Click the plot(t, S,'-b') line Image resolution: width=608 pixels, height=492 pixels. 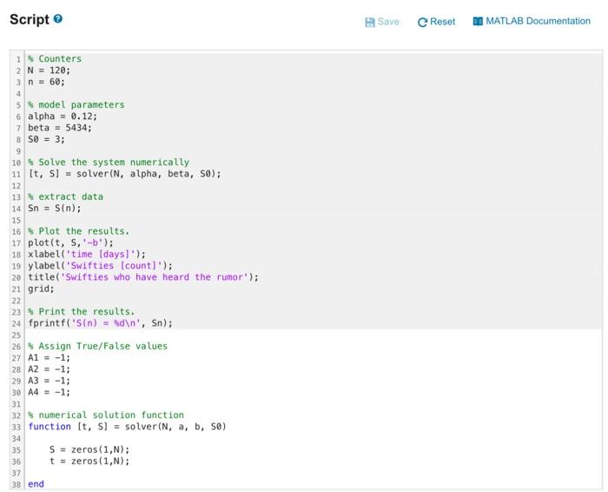70,243
